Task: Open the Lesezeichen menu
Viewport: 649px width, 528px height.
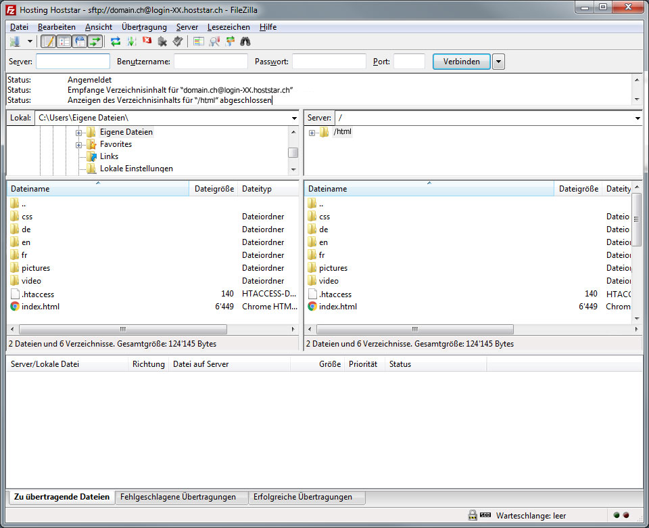Action: pyautogui.click(x=229, y=27)
